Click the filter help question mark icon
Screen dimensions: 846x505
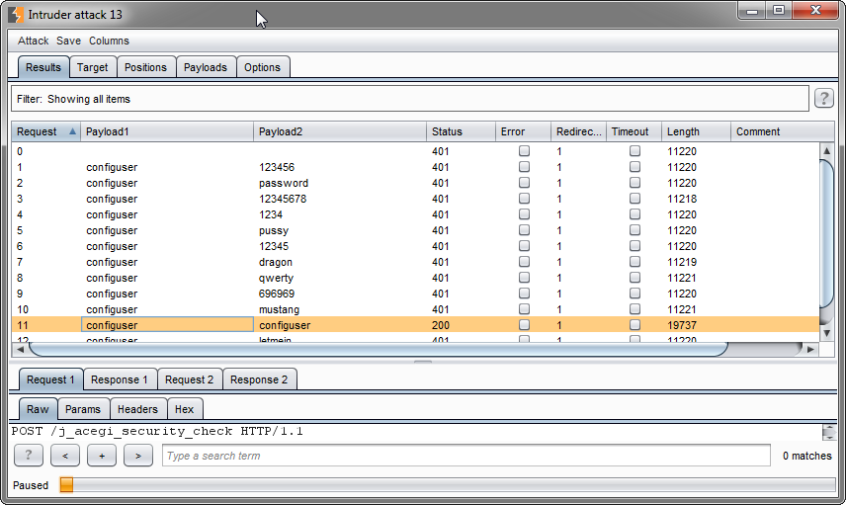823,98
